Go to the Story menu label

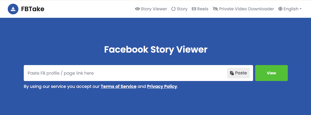click(x=182, y=9)
